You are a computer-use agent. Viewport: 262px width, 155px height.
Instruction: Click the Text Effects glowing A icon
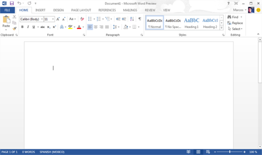tap(62, 27)
